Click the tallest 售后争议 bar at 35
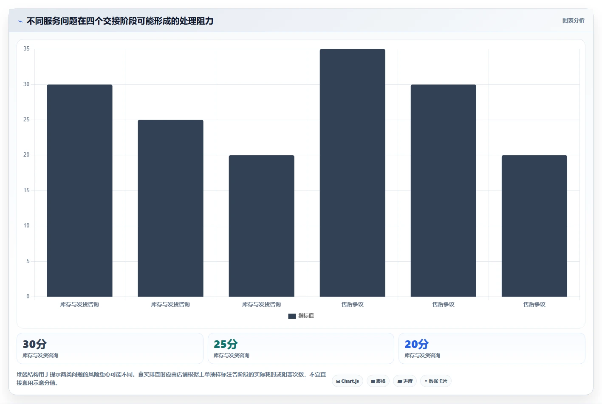This screenshot has height=404, width=602. 352,173
